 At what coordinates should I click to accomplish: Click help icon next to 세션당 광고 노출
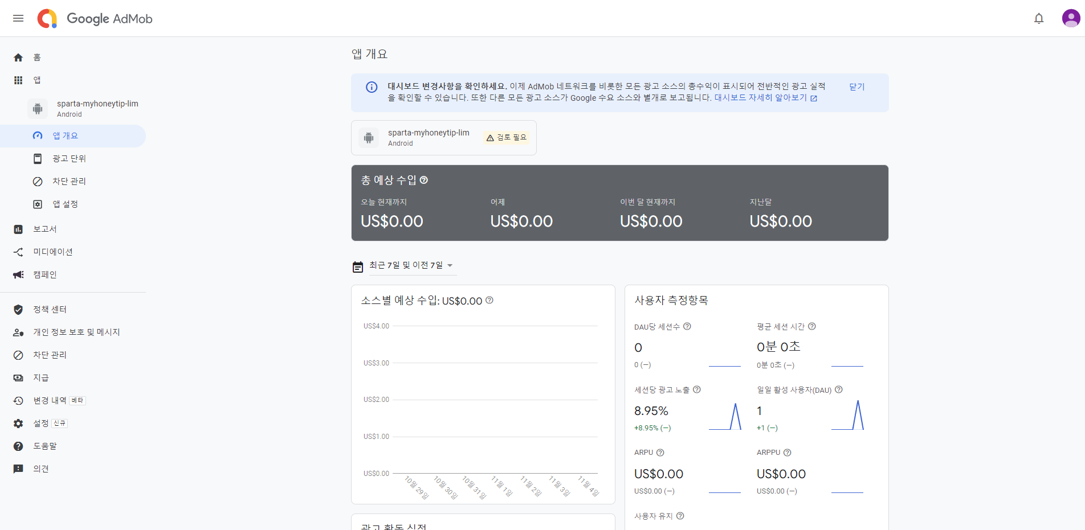pos(697,389)
